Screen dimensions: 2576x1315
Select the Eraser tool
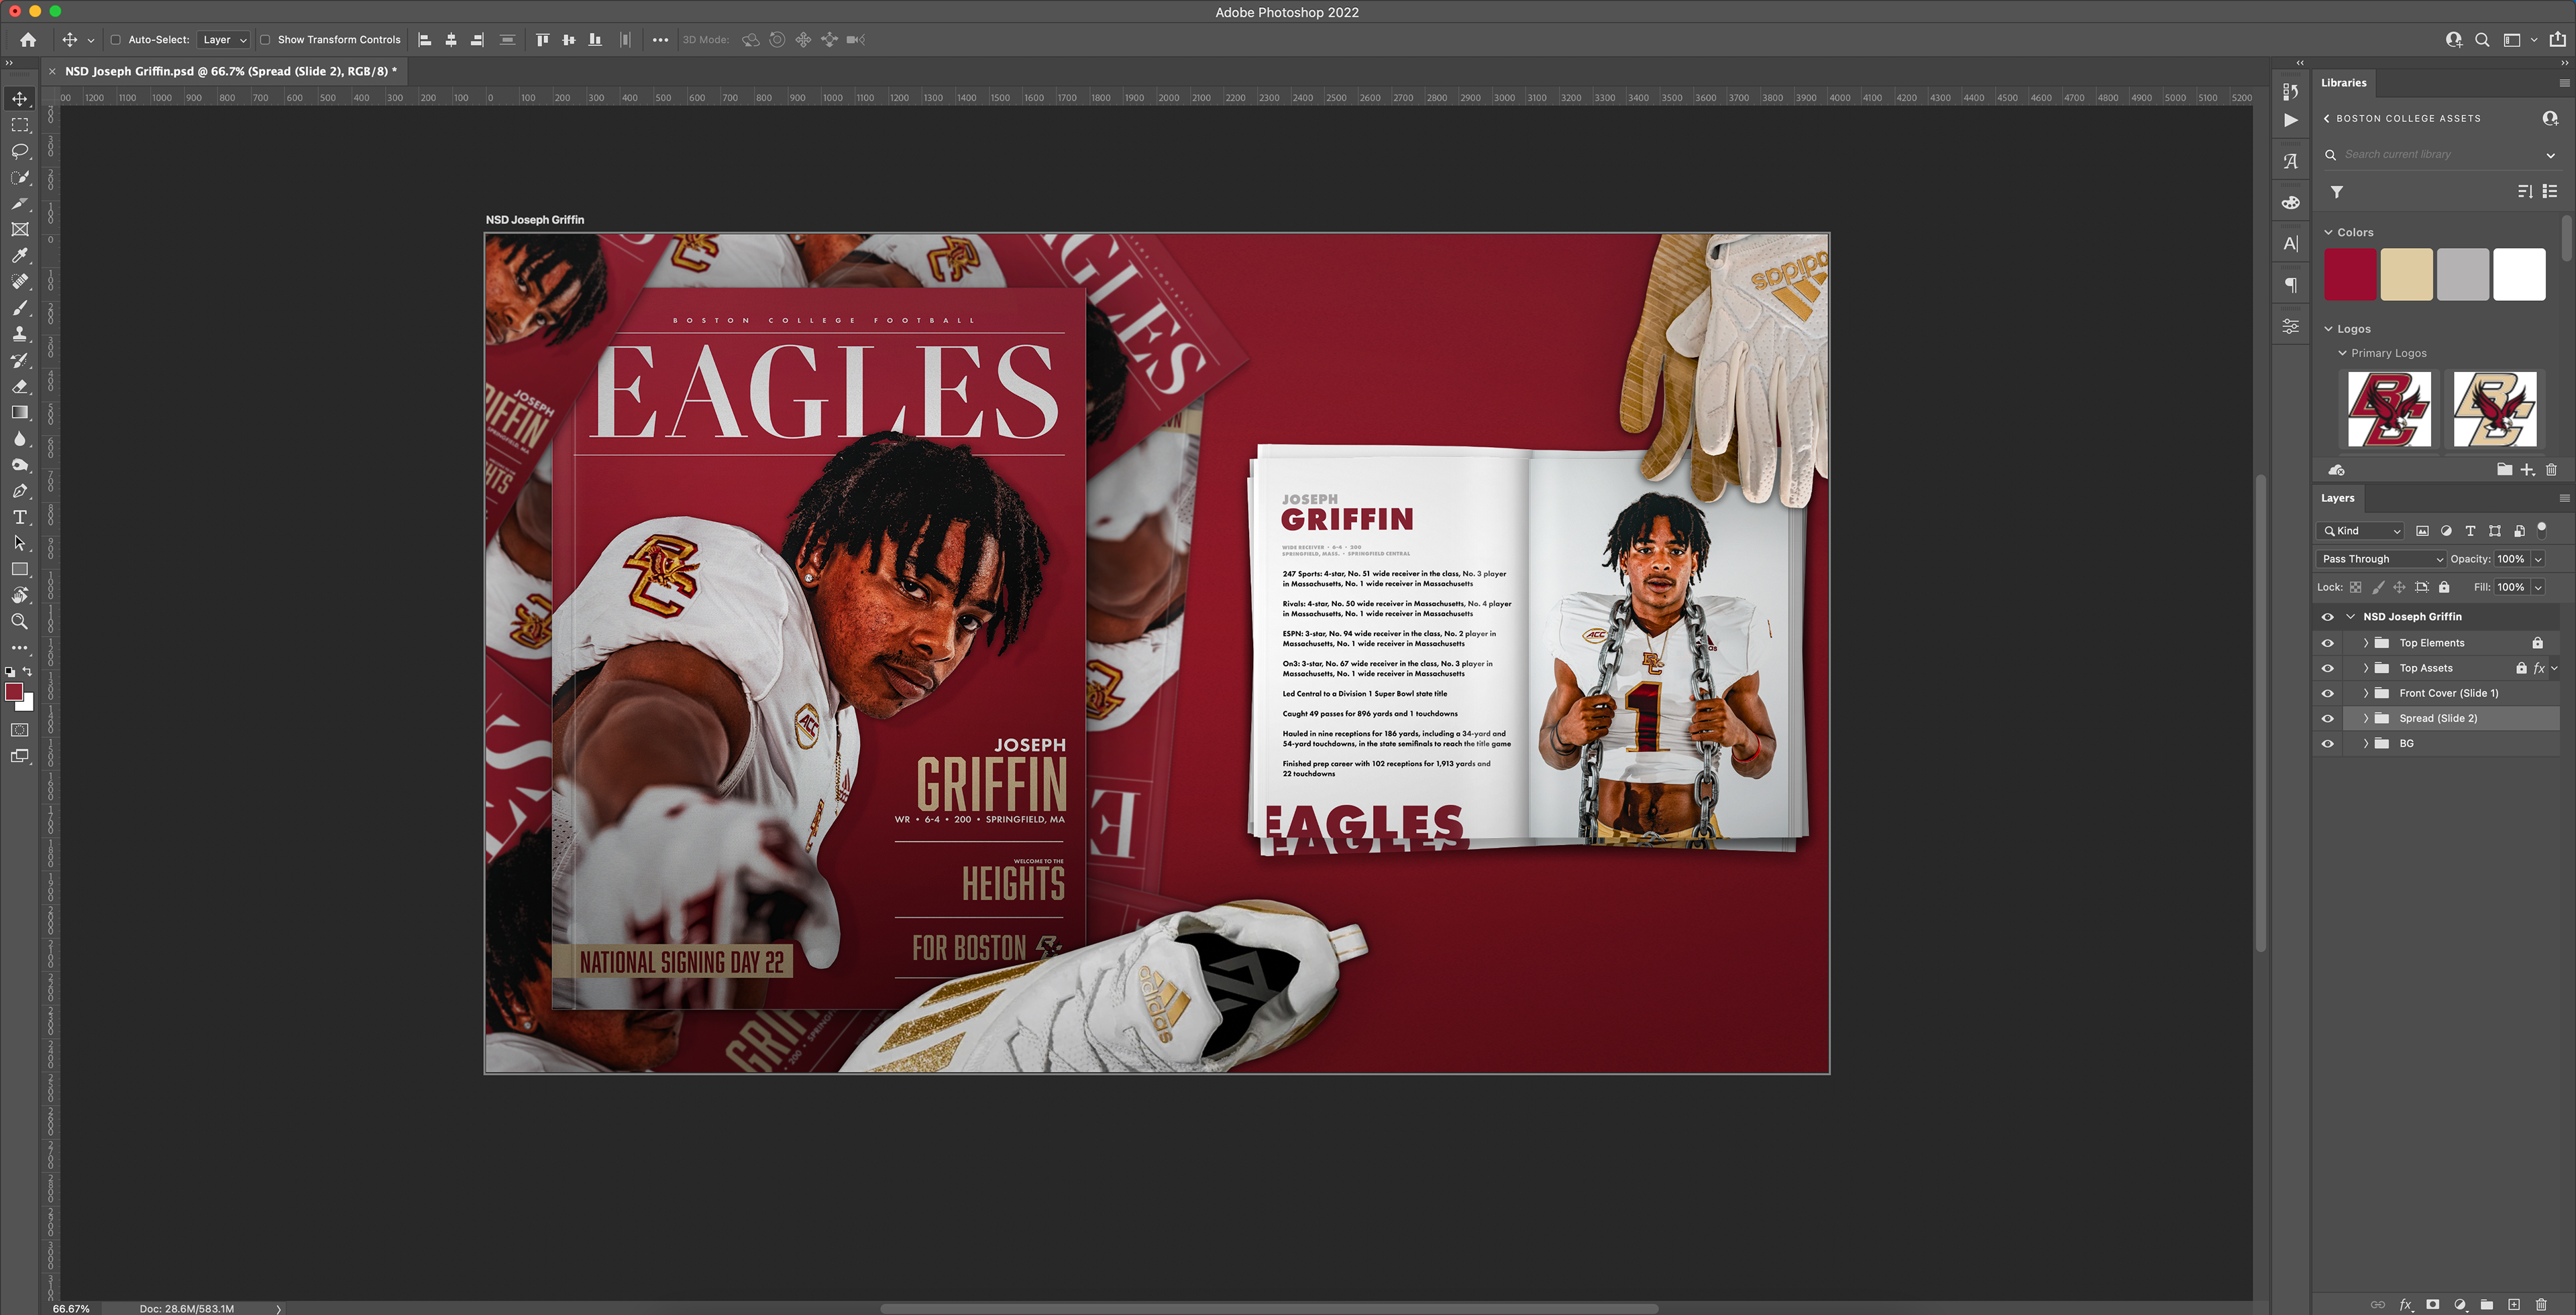click(x=20, y=387)
